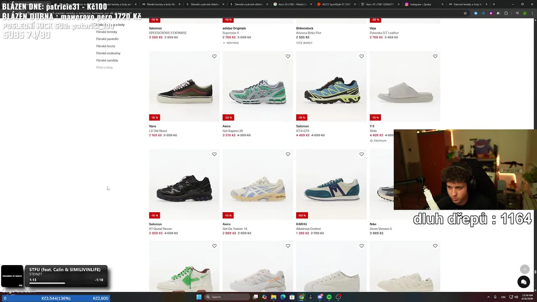The image size is (537, 302).
Task: Open the Vans LX Old Skool product image
Action: (x=184, y=86)
